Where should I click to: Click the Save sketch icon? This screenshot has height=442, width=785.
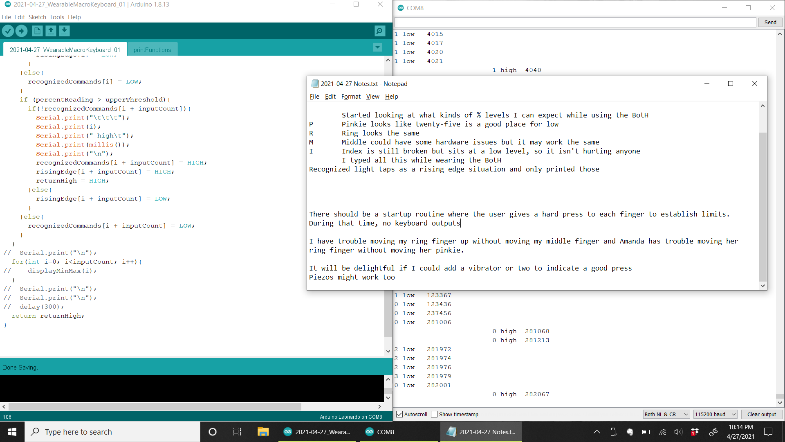[64, 31]
